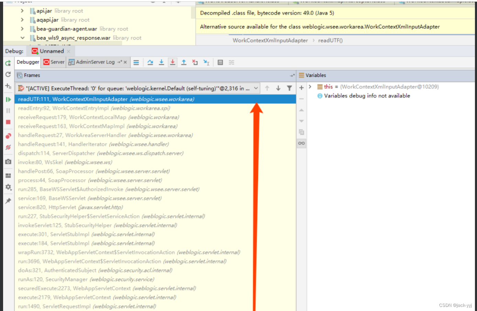Screen dimensions: 477x311
Task: Select frame dispatch:114, ServerDispatcher
Action: (155, 153)
